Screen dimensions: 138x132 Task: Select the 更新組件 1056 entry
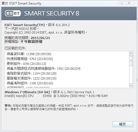26,64
